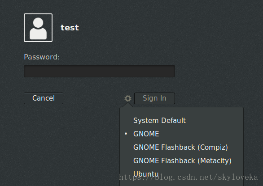
Task: Select System Default session
Action: coord(159,120)
